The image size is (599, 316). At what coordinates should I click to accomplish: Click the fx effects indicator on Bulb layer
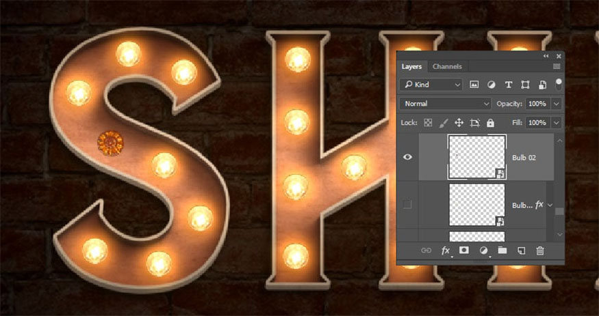pos(539,205)
